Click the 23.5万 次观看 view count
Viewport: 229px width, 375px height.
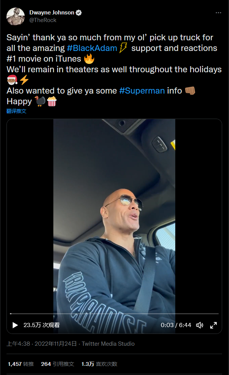(42, 325)
